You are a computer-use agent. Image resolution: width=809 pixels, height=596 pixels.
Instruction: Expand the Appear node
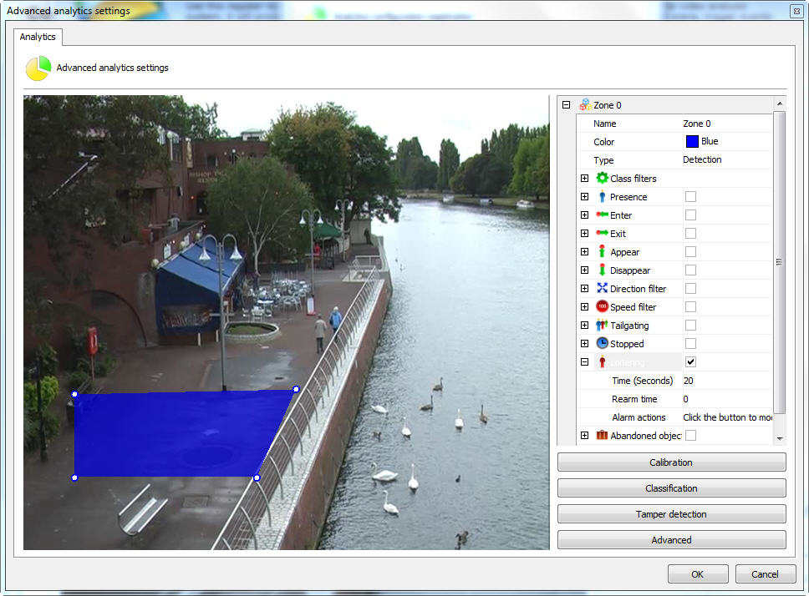pyautogui.click(x=584, y=251)
